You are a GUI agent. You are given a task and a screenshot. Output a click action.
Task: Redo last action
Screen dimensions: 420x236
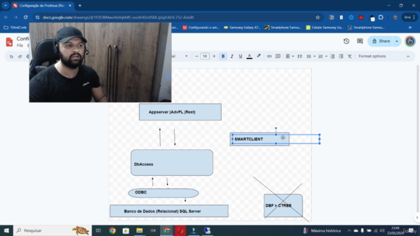[x=20, y=56]
